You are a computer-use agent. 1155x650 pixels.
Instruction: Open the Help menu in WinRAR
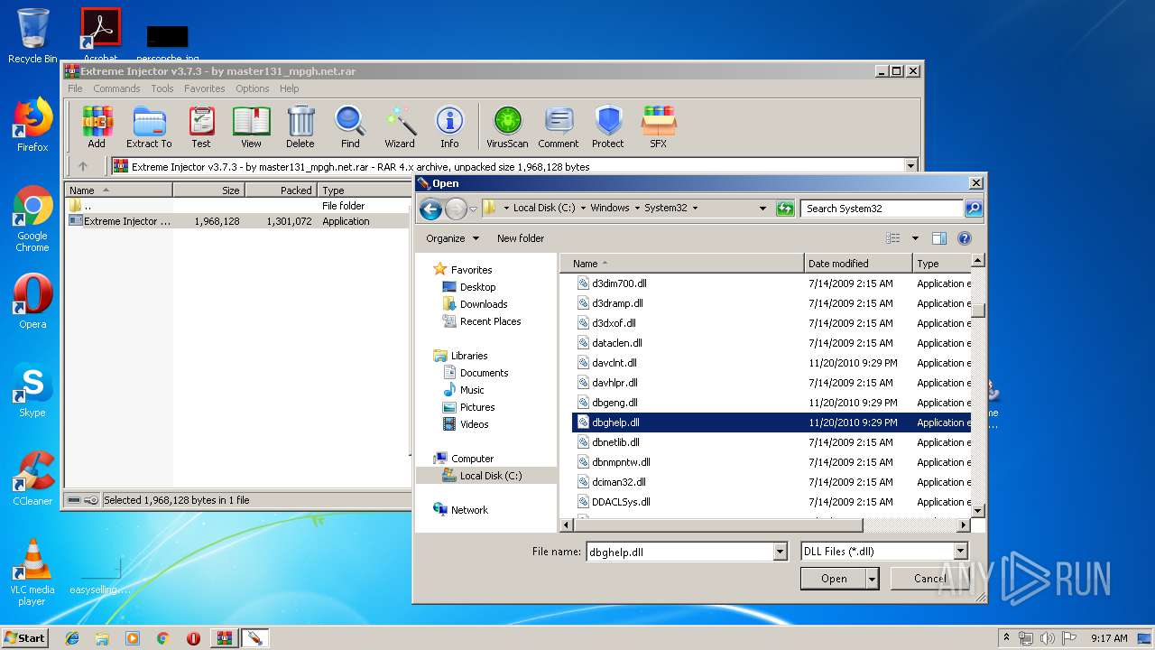289,88
